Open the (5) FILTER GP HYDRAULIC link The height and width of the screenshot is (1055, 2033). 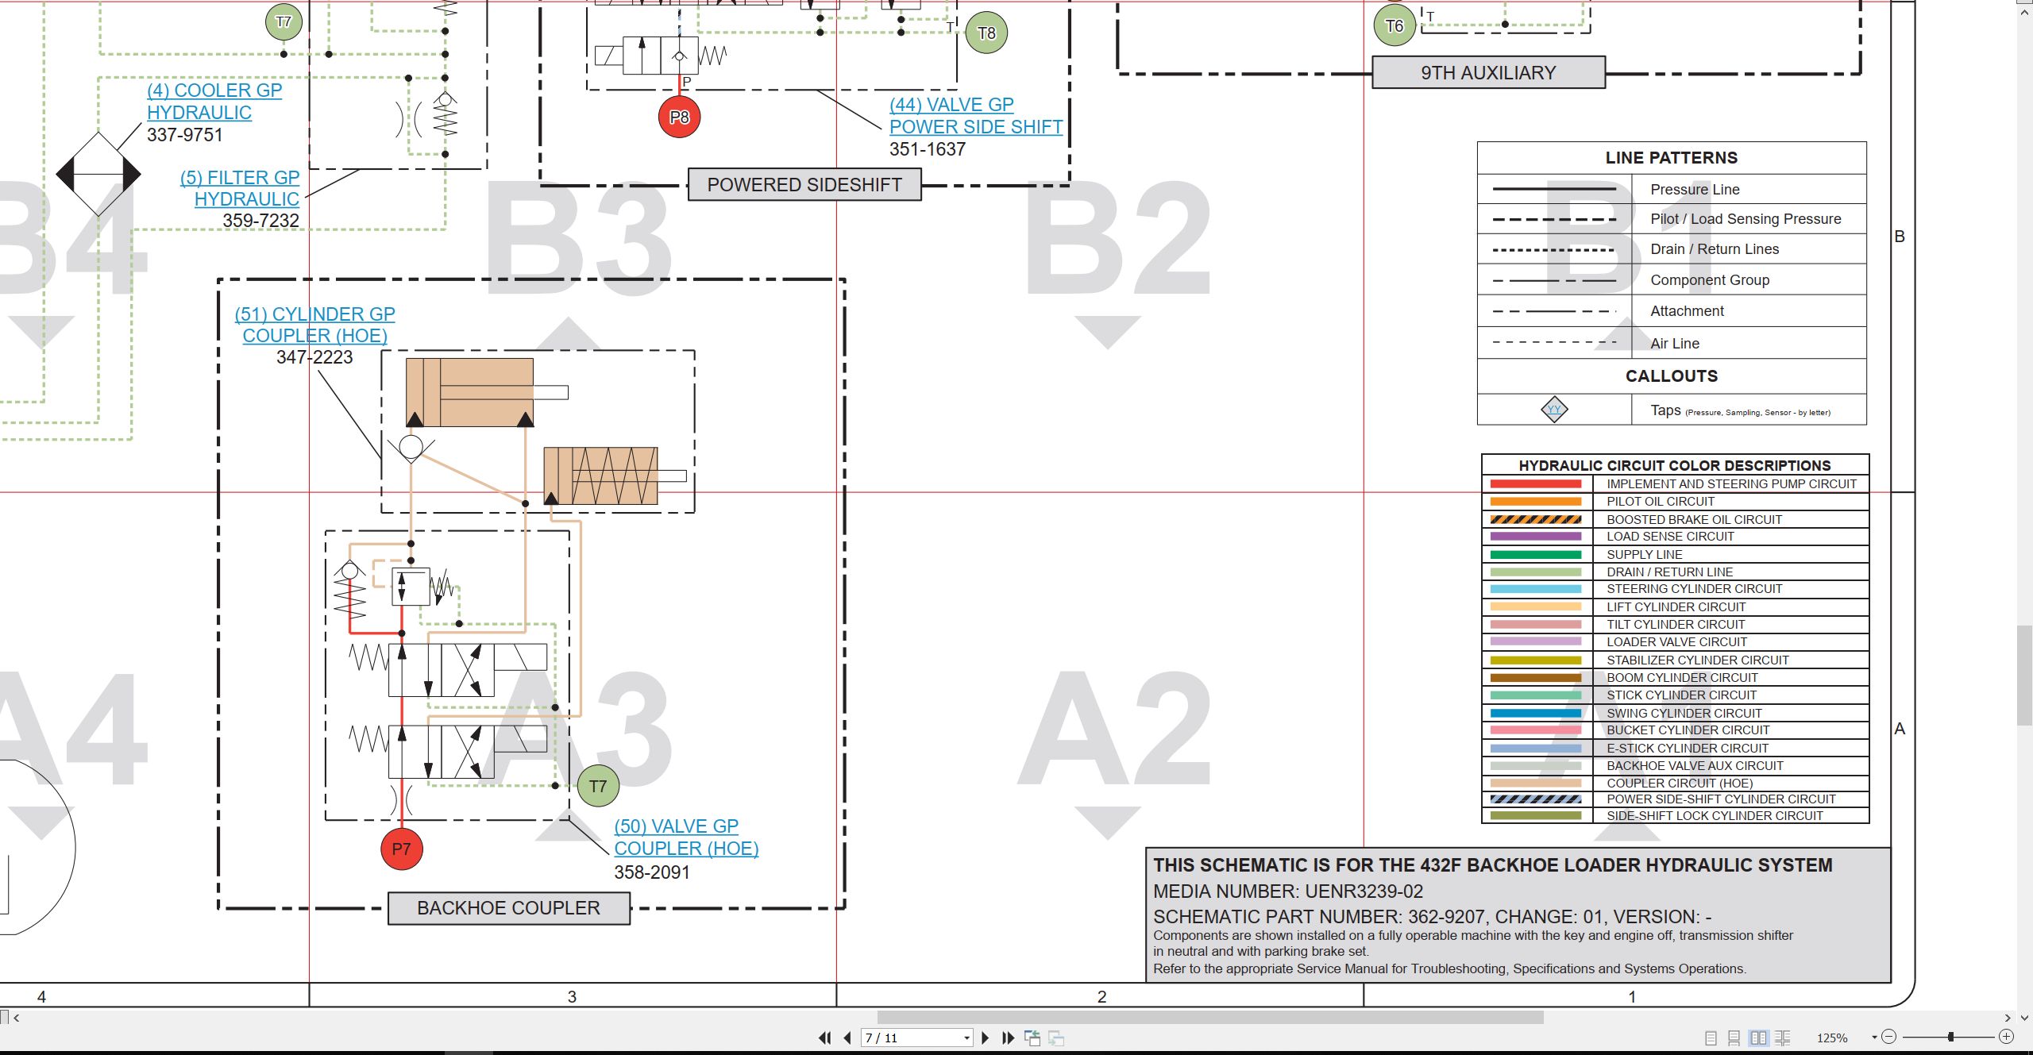[240, 188]
